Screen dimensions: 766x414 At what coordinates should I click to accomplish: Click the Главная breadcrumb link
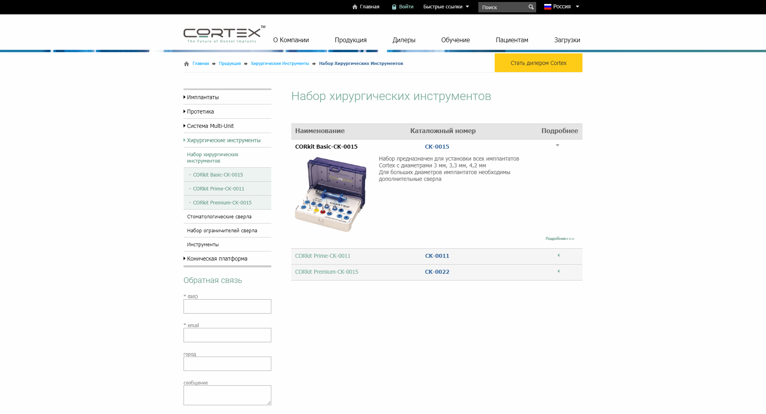coord(201,64)
